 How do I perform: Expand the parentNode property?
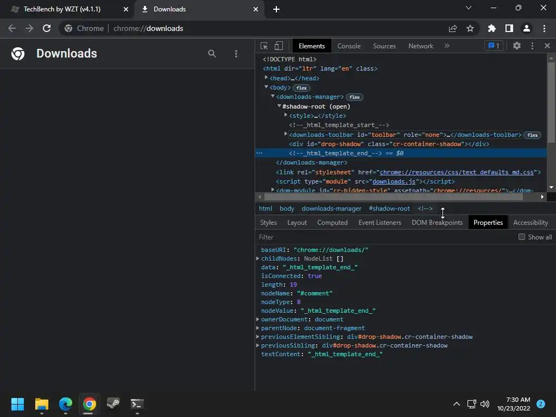click(x=258, y=328)
